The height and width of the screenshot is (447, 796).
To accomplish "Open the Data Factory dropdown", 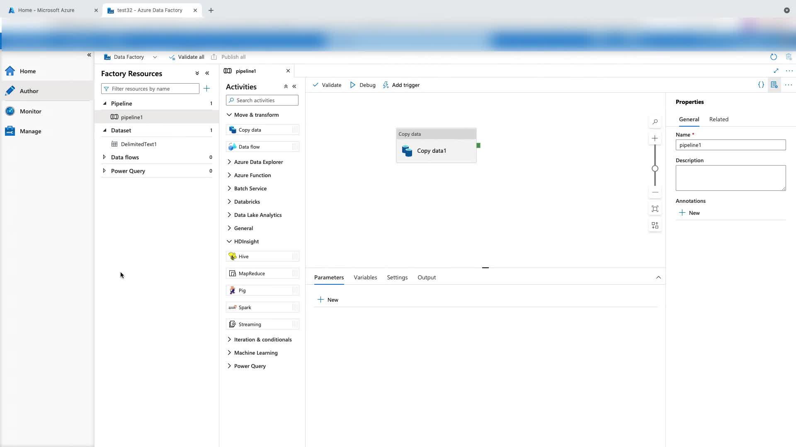I will (155, 57).
